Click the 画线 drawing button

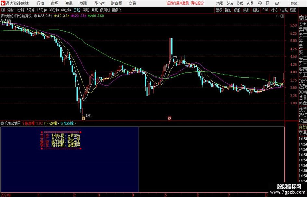pos(256,10)
